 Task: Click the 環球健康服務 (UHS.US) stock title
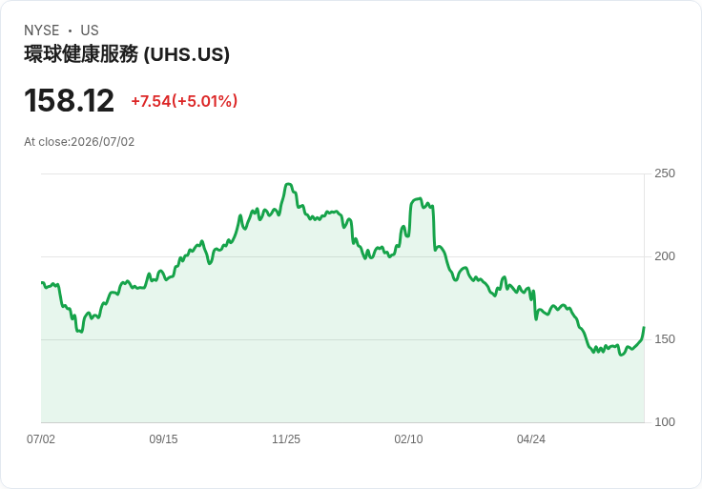click(127, 54)
